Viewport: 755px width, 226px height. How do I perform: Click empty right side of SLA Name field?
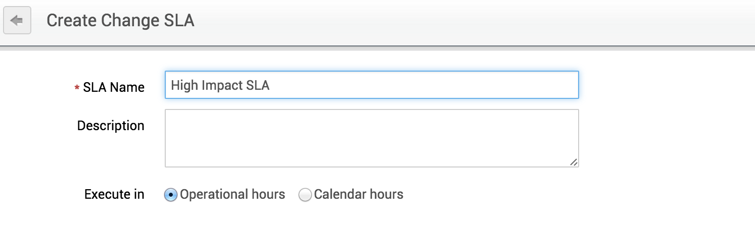tap(455, 85)
